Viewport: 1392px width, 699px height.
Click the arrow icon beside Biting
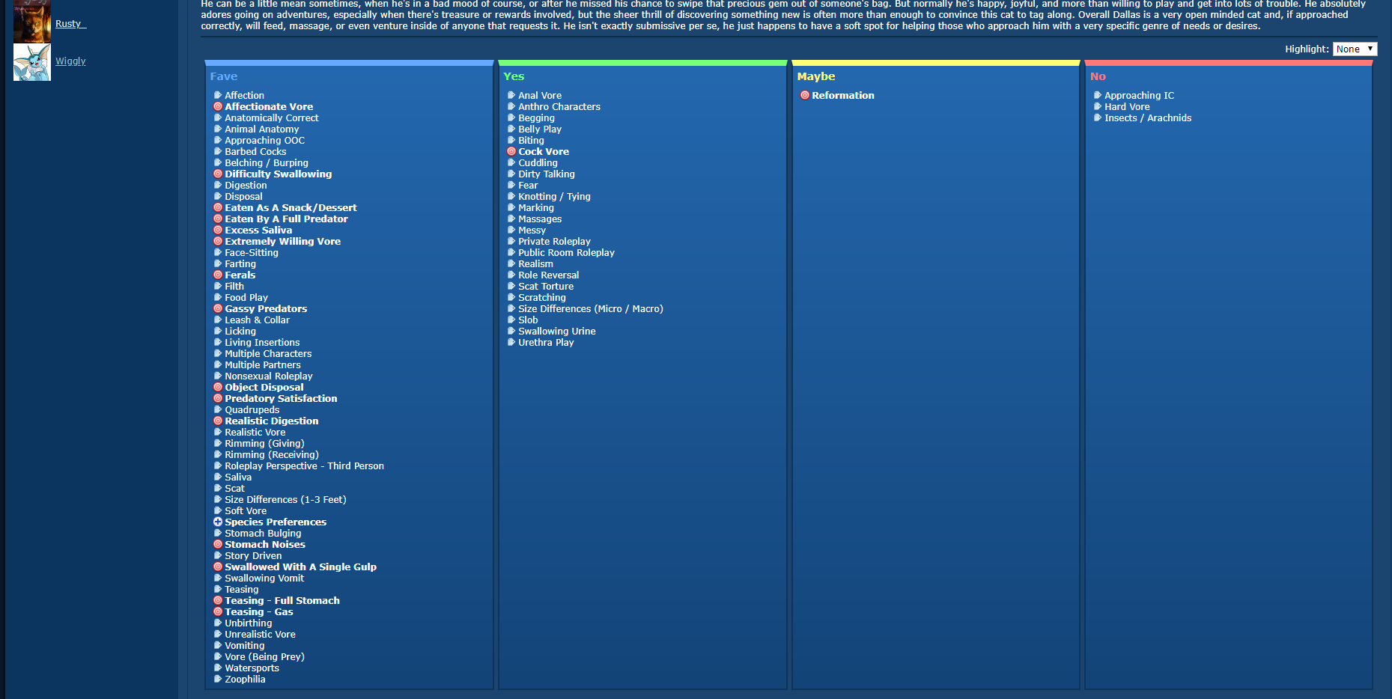[x=511, y=140]
